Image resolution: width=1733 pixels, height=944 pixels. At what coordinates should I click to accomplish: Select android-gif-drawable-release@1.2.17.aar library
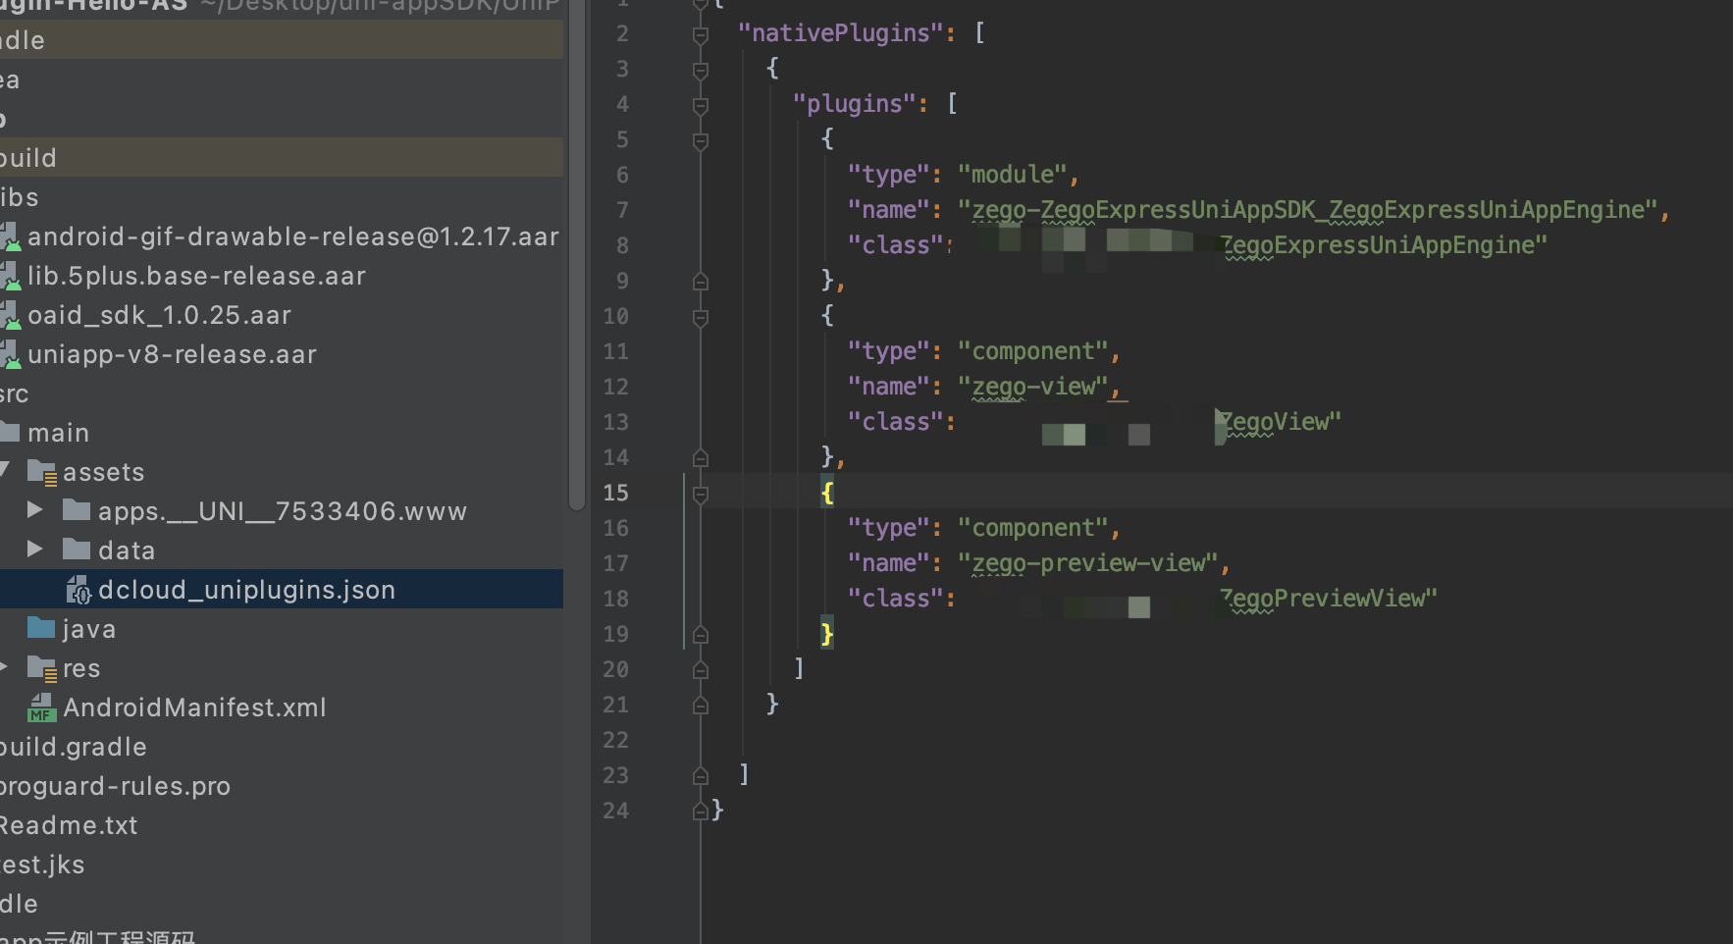(x=292, y=236)
